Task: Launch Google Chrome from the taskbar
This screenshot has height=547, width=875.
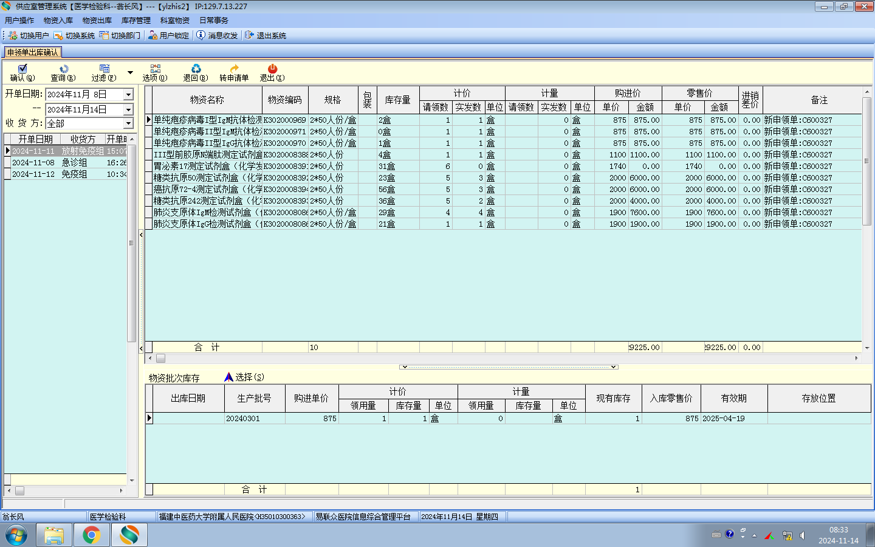Action: tap(92, 535)
